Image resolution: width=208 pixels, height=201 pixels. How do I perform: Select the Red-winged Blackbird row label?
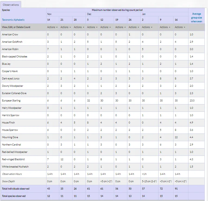[13, 159]
